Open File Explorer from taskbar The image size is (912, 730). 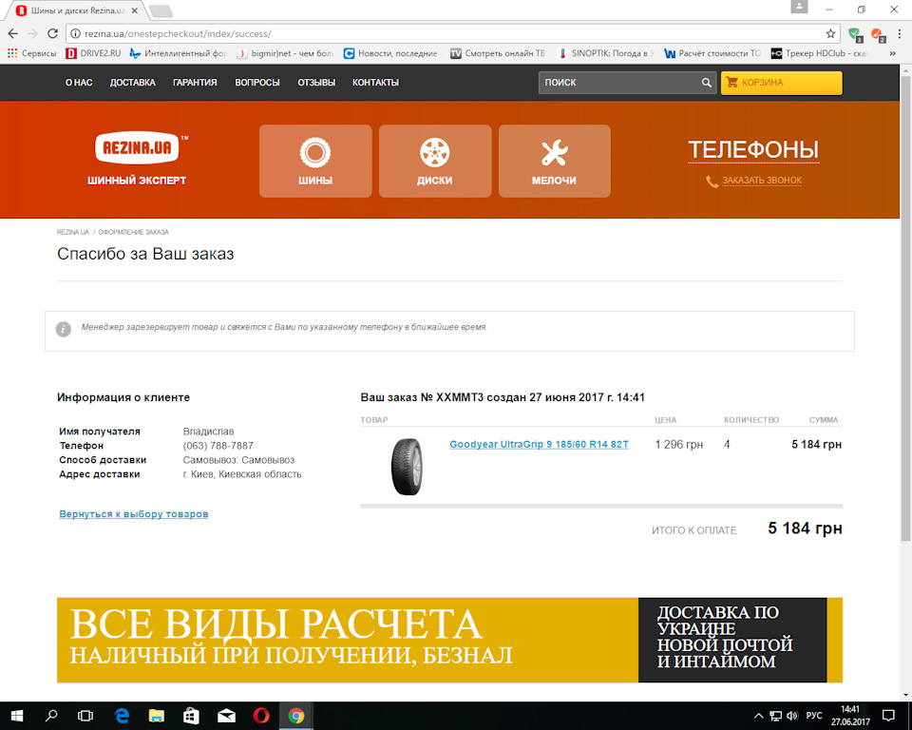pos(157,716)
